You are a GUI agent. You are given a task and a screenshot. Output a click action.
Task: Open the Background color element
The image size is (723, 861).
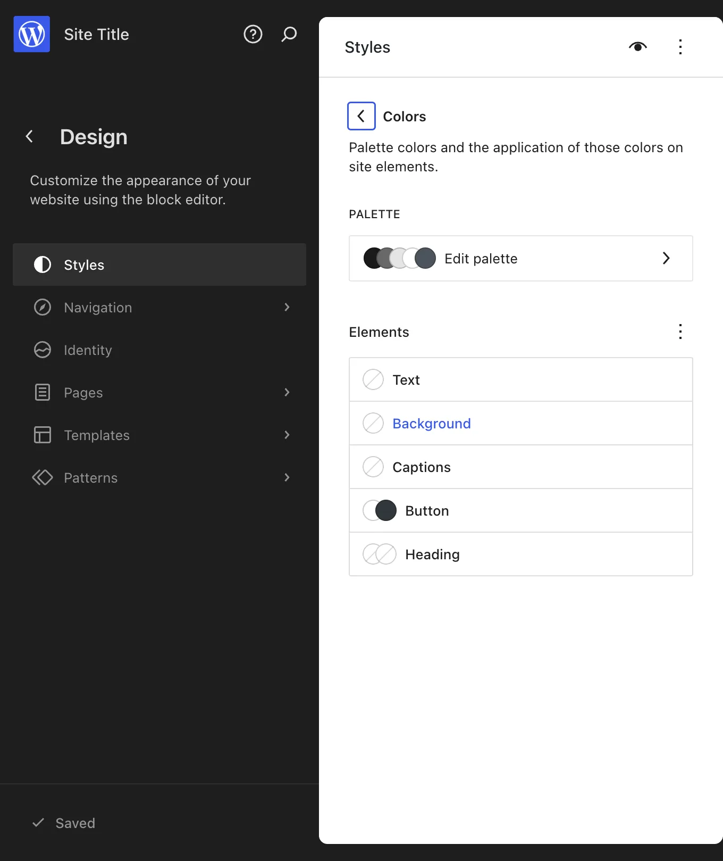point(521,423)
